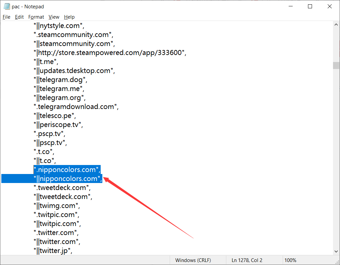Click the line "||twitter.jp"

(53, 251)
